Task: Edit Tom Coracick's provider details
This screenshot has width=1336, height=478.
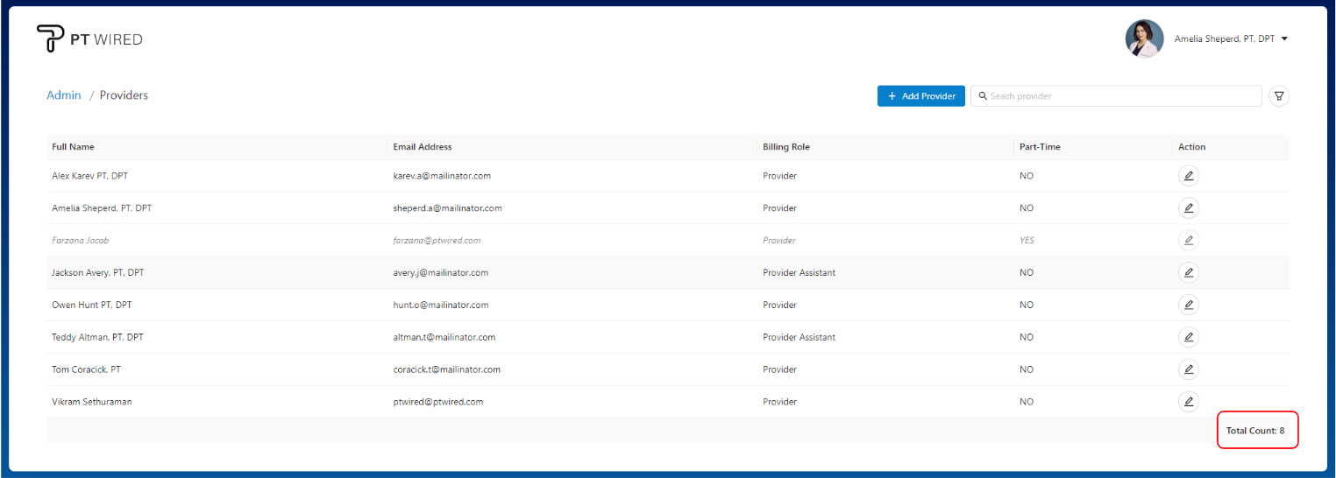Action: tap(1188, 369)
